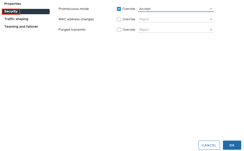The height and width of the screenshot is (151, 244).
Task: Confirm changes with the OK button
Action: click(232, 145)
